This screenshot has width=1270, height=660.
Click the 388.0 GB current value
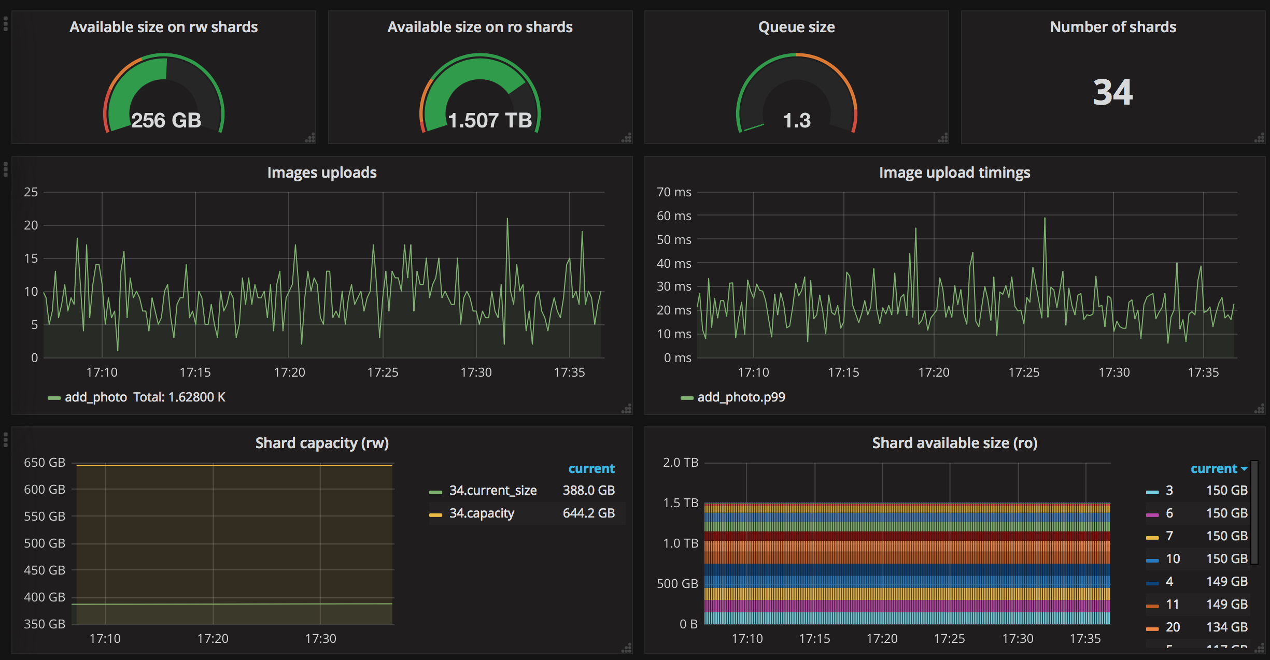[589, 491]
